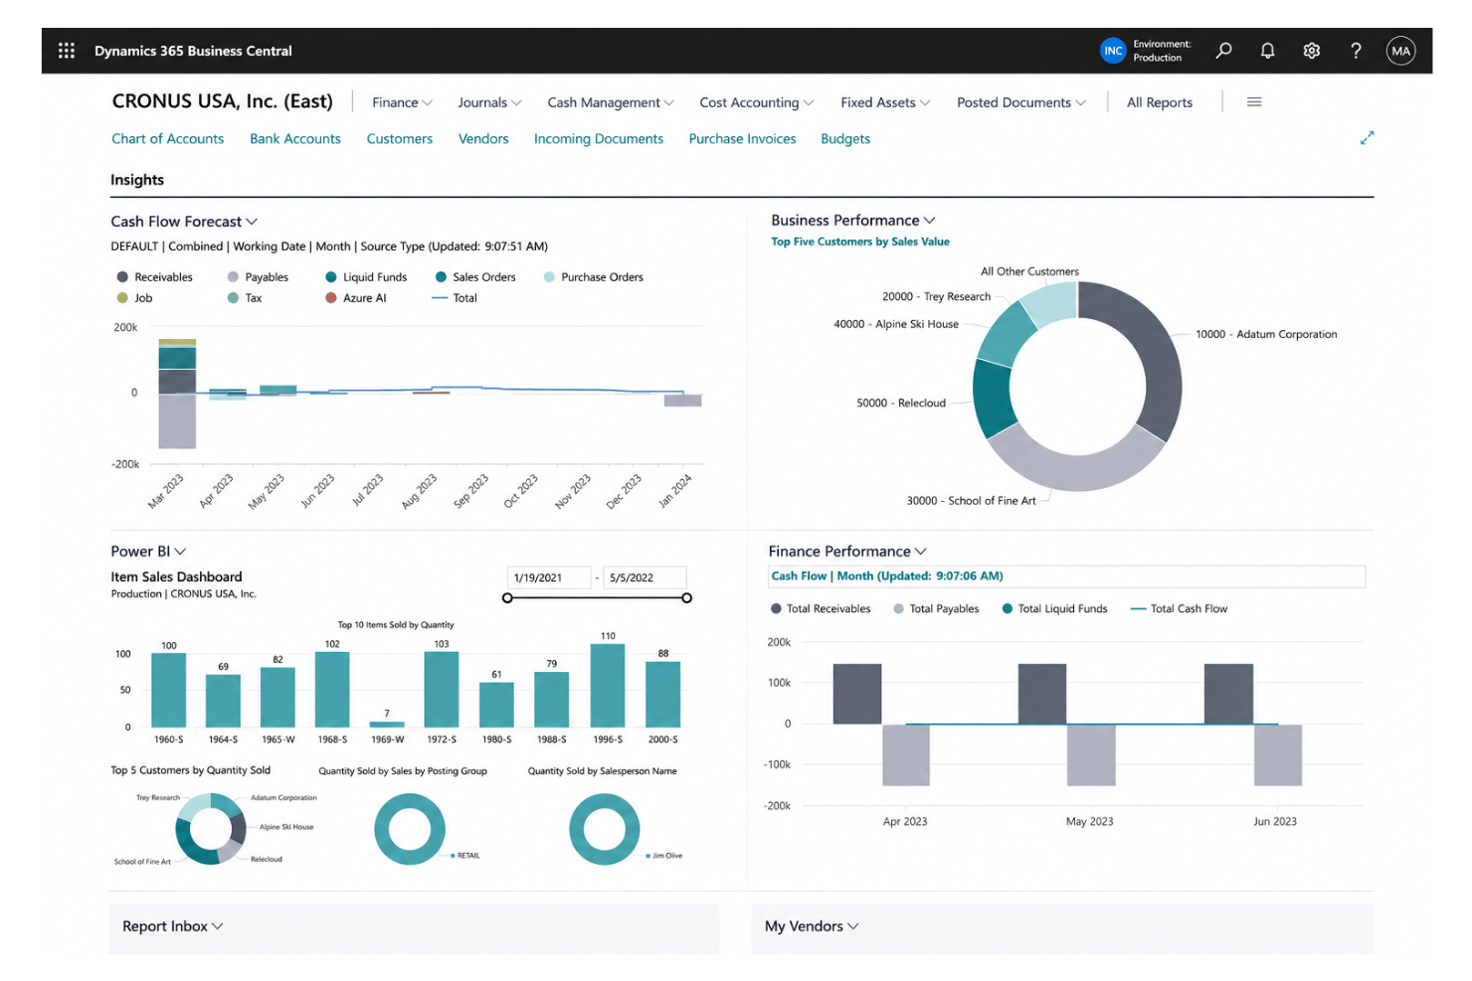Open the settings gear icon
This screenshot has height=981, width=1472.
(1312, 51)
